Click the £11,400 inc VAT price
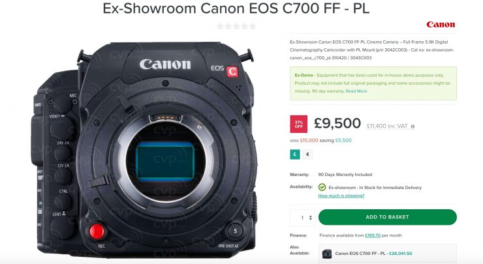The height and width of the screenshot is (264, 483). click(387, 126)
